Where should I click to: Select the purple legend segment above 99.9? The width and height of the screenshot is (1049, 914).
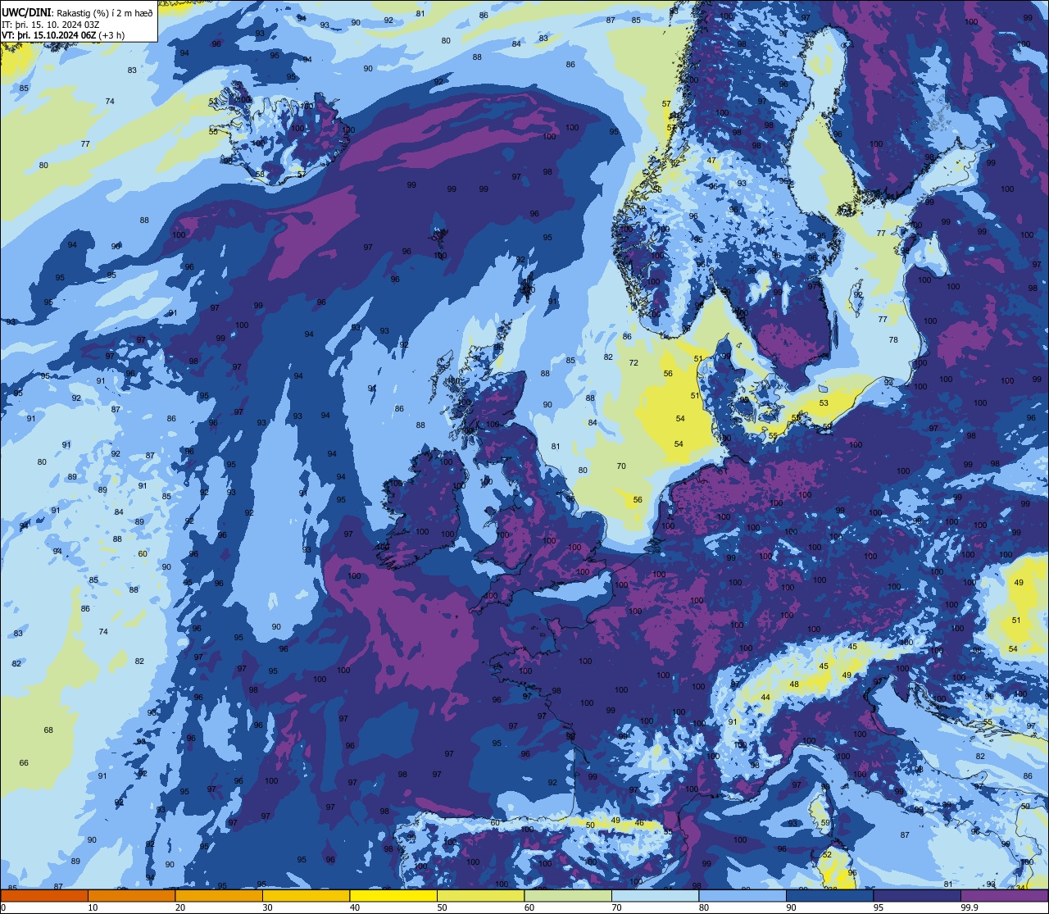(x=1005, y=895)
